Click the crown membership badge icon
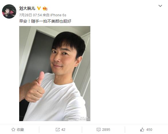This screenshot has height=134, width=168. coord(45,8)
